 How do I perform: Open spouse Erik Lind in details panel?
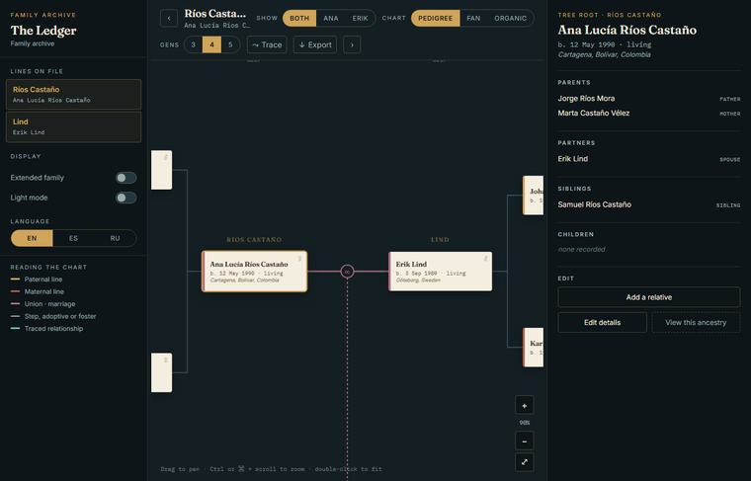[x=649, y=159]
